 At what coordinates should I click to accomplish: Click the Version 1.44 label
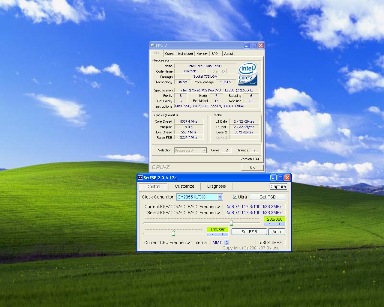[x=250, y=159]
